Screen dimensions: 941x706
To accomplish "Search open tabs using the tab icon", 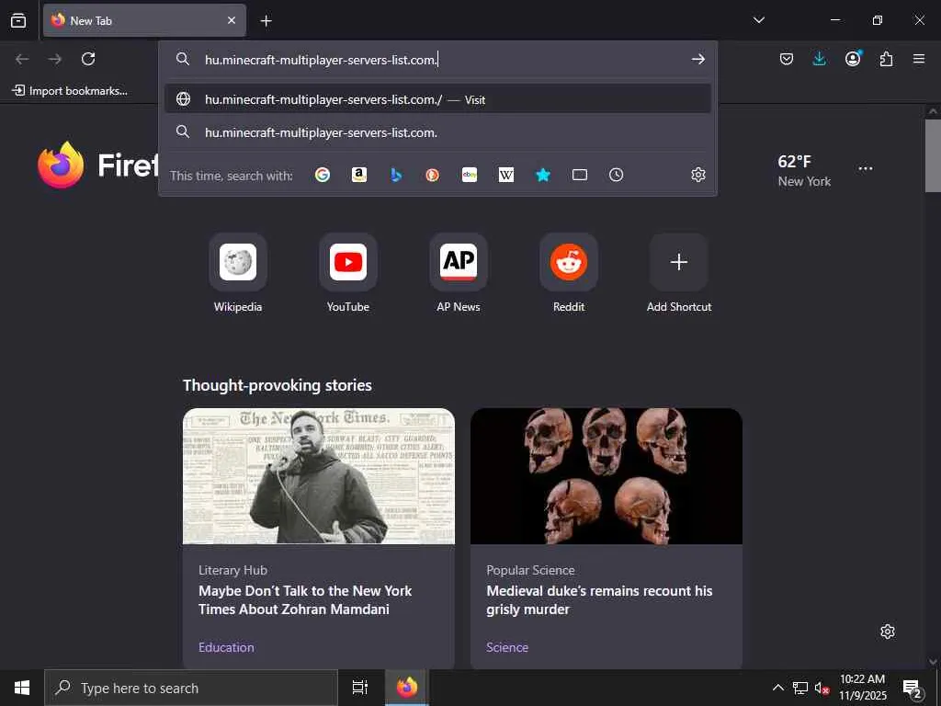I will 580,175.
